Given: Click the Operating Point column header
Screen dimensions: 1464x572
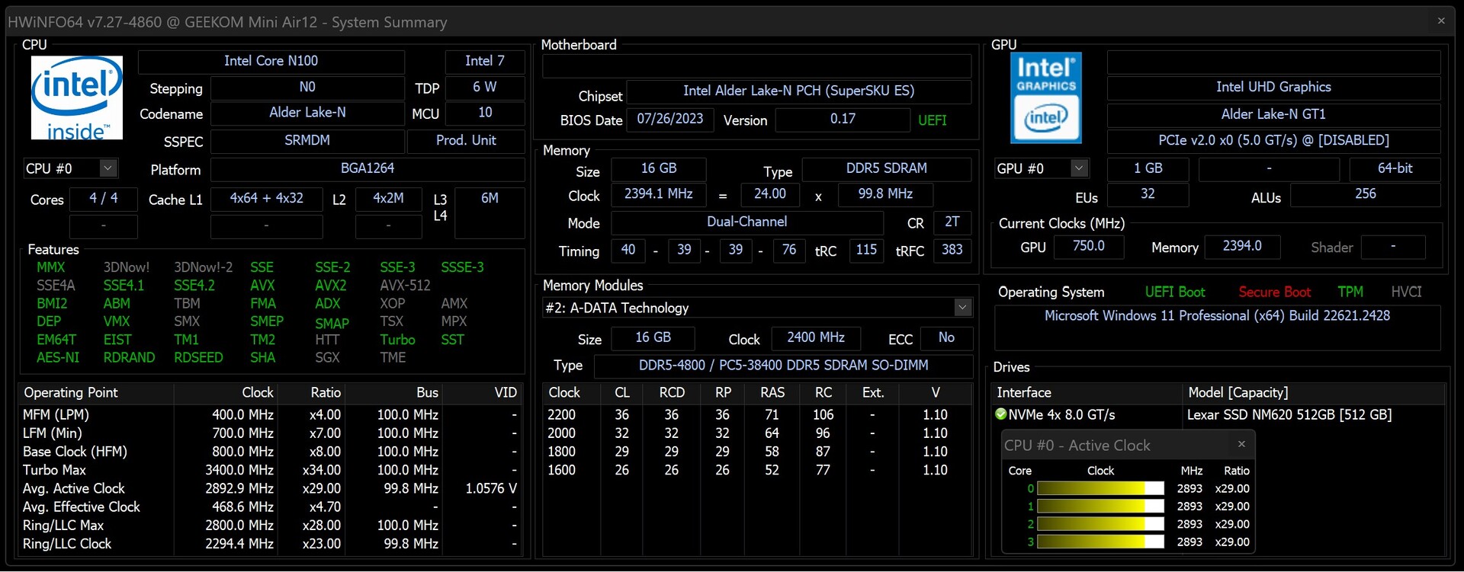Looking at the screenshot, I should pos(71,393).
